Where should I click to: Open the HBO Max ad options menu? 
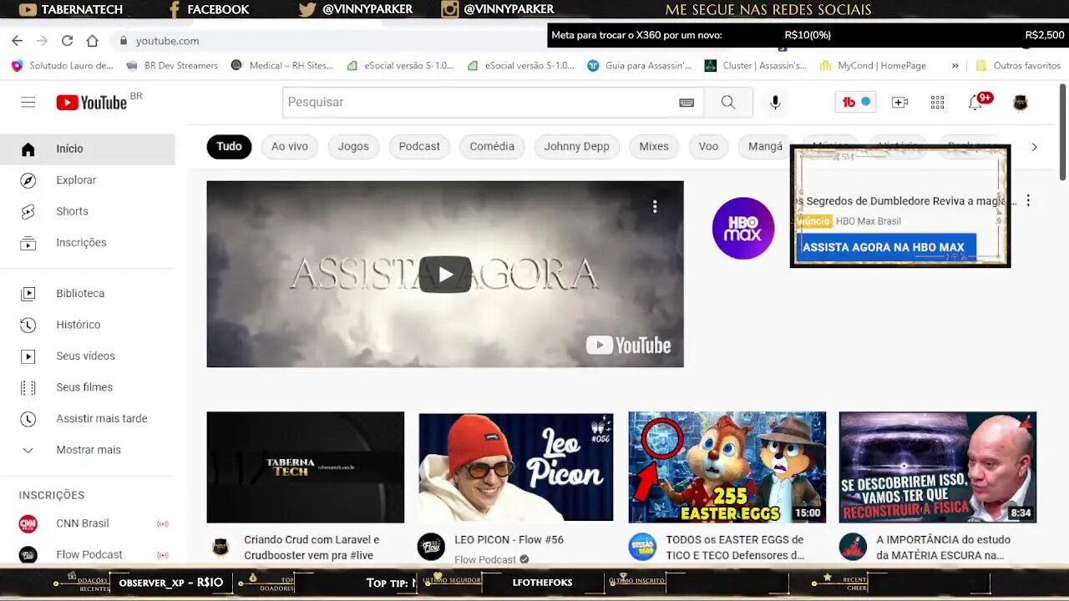coord(1028,200)
